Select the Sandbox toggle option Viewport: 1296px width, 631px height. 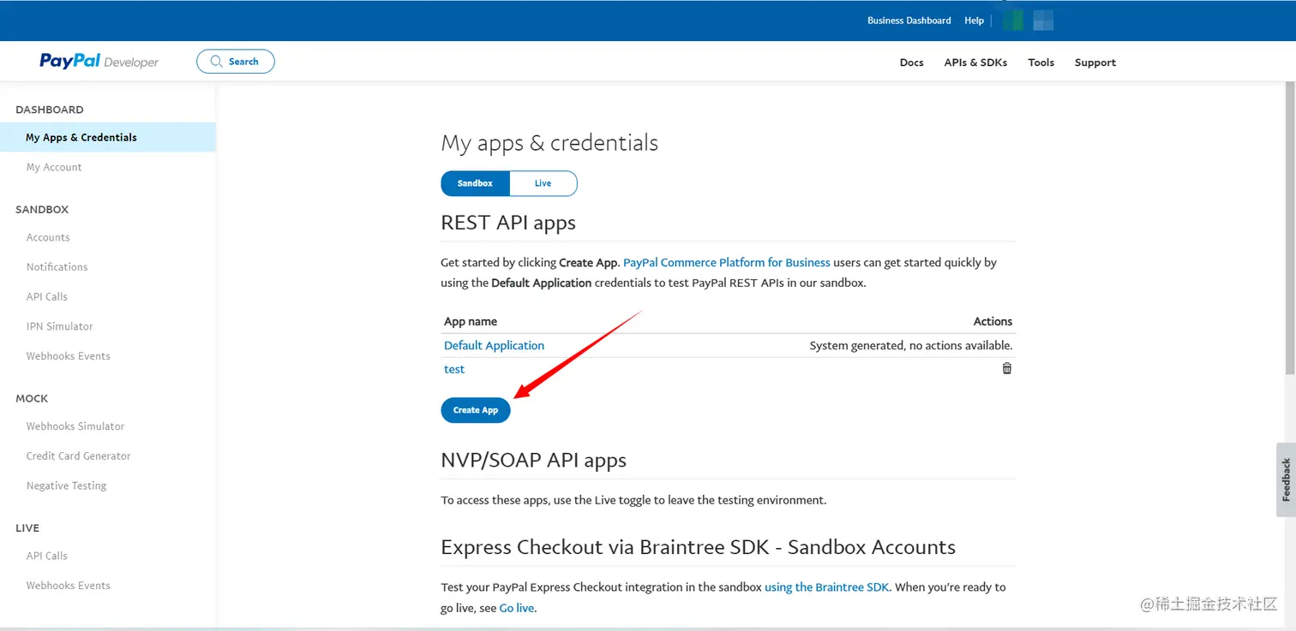click(x=475, y=183)
